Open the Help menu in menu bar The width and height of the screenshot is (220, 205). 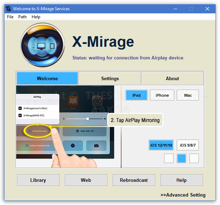(x=36, y=17)
